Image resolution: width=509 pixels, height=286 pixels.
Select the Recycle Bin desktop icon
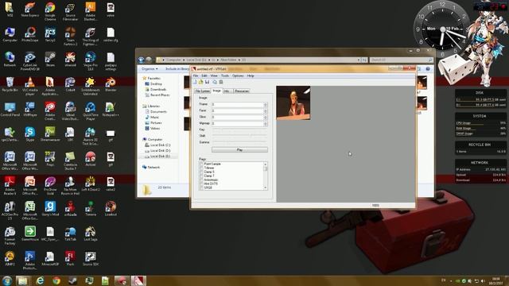pyautogui.click(x=10, y=85)
